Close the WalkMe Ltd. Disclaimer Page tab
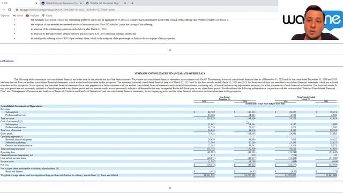 click(125, 3)
